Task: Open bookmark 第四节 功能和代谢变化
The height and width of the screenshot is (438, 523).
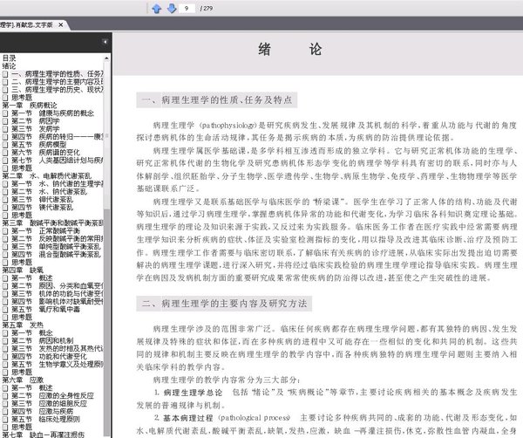Action: pos(50,357)
